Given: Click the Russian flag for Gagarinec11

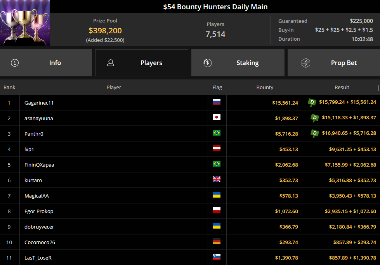Looking at the screenshot, I should click(x=217, y=102).
